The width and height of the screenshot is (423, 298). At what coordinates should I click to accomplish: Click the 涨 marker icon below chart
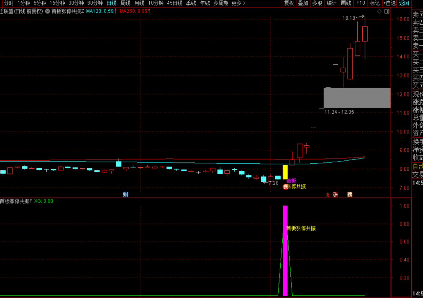coord(335,194)
